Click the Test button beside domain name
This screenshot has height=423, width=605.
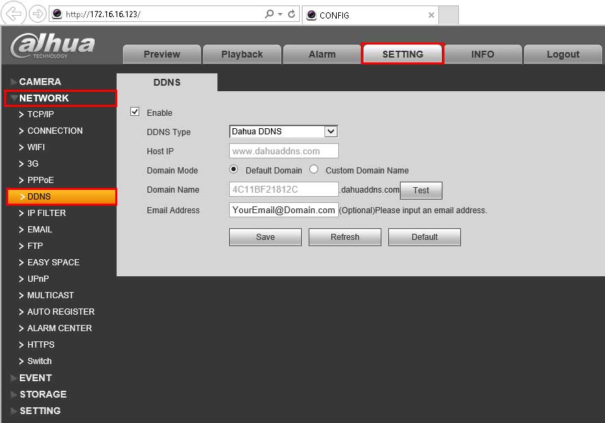(421, 191)
